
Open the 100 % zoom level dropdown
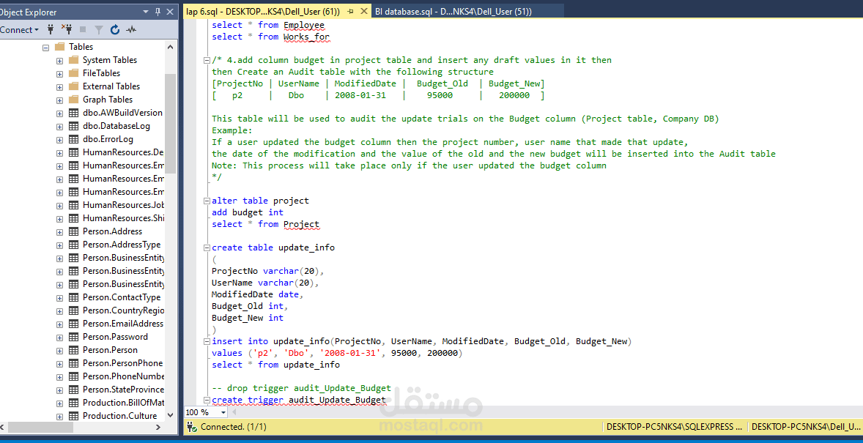coord(223,412)
